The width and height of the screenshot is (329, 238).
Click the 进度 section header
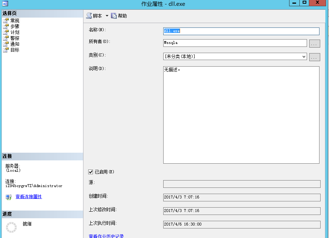click(42, 214)
